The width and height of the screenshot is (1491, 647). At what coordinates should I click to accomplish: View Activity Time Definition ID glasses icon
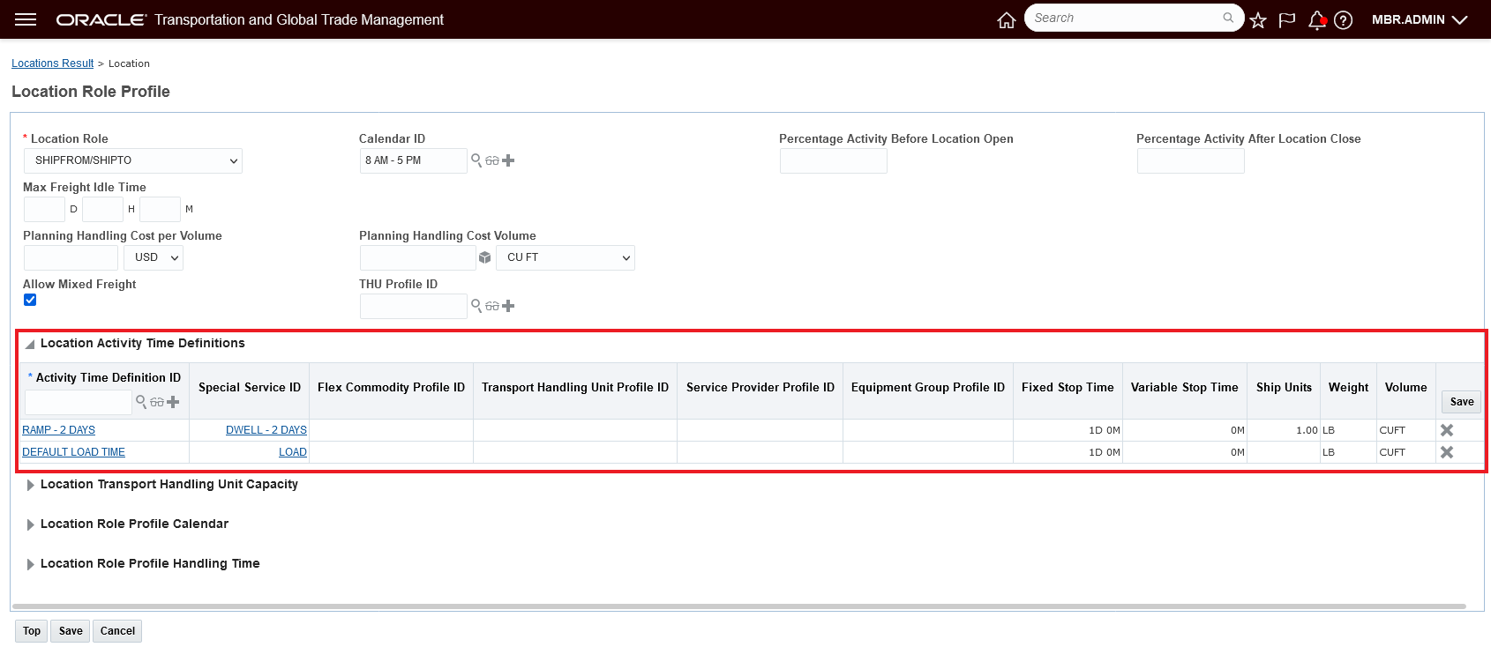[x=157, y=402]
